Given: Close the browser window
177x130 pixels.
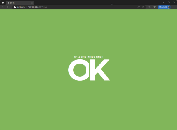Looking at the screenshot, I should point(174,2).
